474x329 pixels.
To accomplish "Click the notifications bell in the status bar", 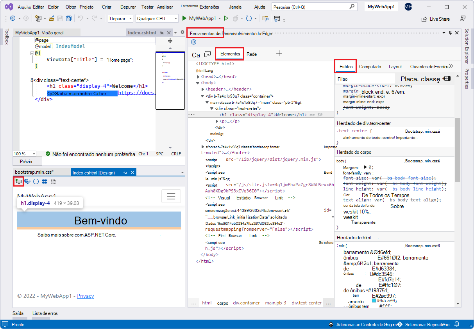I will point(456,324).
